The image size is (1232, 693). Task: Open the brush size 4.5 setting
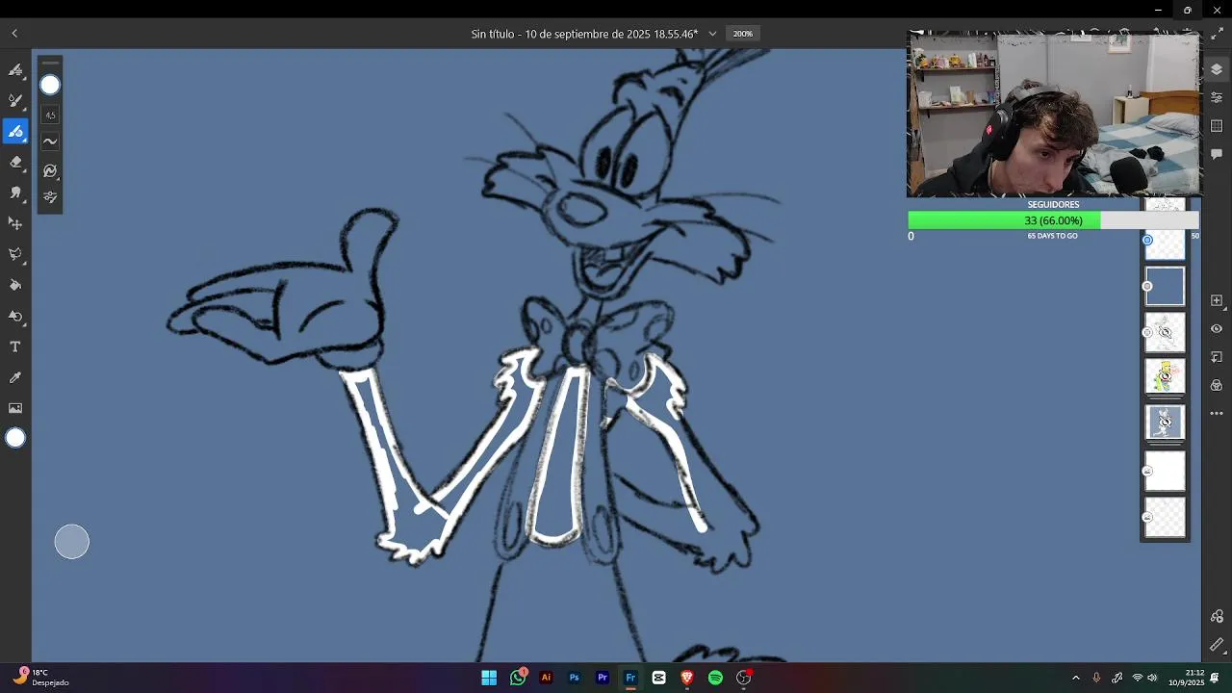[50, 115]
